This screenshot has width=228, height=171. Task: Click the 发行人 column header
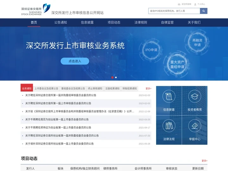(30, 168)
